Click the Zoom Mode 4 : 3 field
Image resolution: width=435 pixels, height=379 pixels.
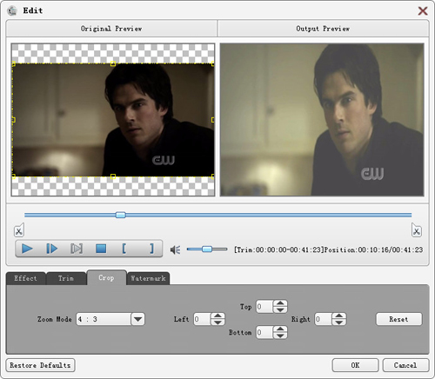[104, 319]
